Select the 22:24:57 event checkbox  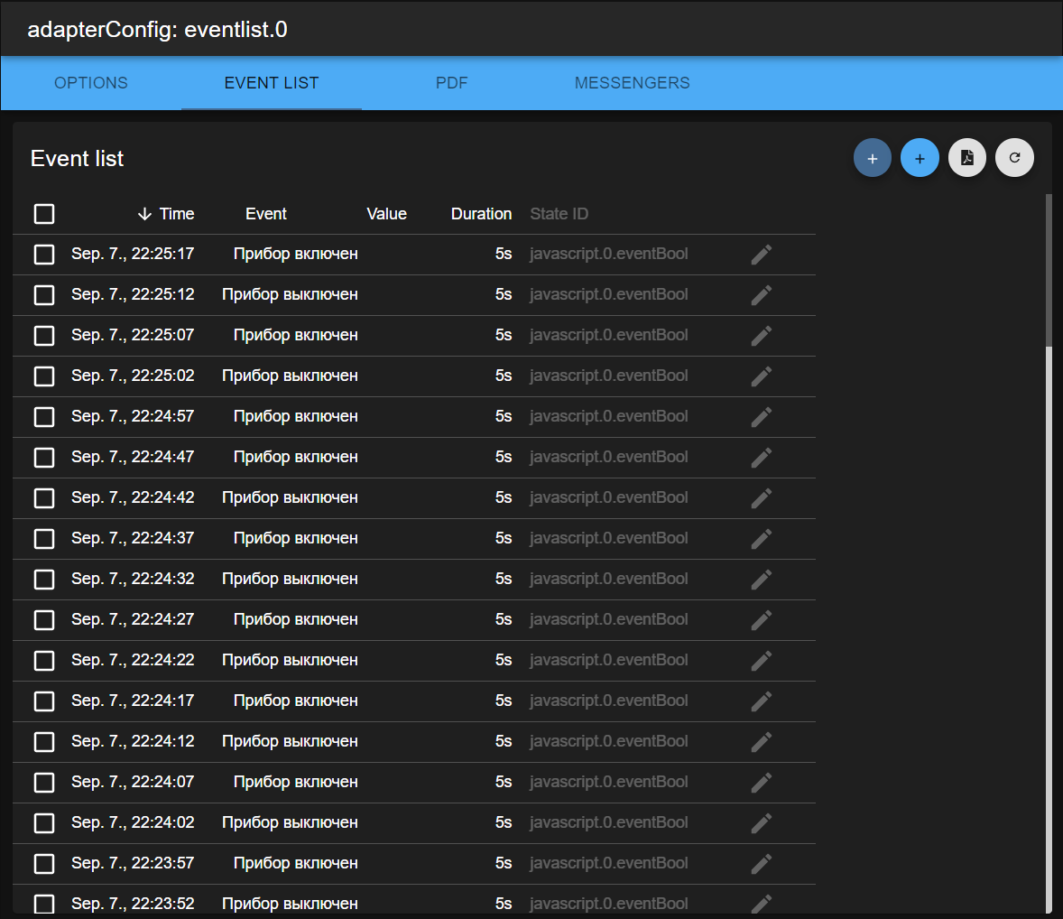click(44, 417)
